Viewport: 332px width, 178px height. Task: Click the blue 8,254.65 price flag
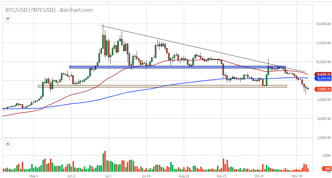click(323, 78)
